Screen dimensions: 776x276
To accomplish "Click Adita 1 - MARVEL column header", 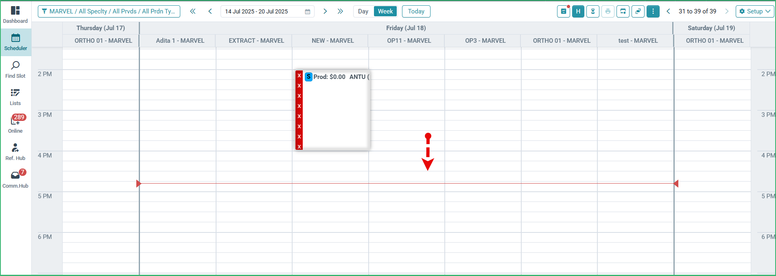I will (x=180, y=41).
